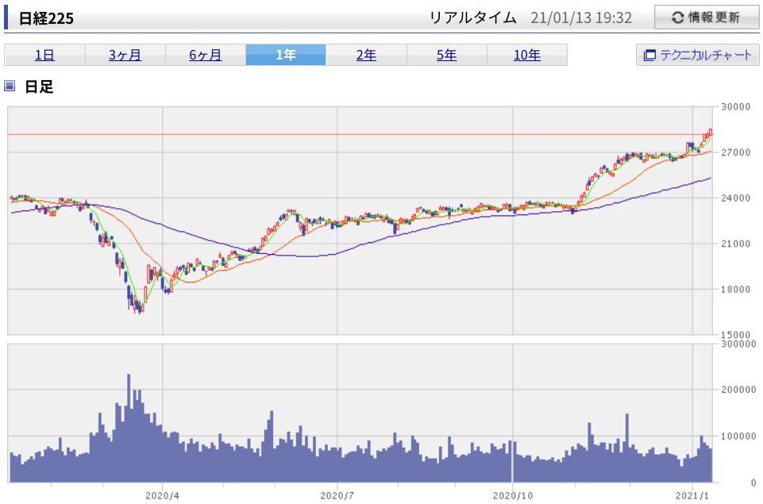Show the 10年 period chart
Image resolution: width=763 pixels, height=504 pixels.
[527, 55]
